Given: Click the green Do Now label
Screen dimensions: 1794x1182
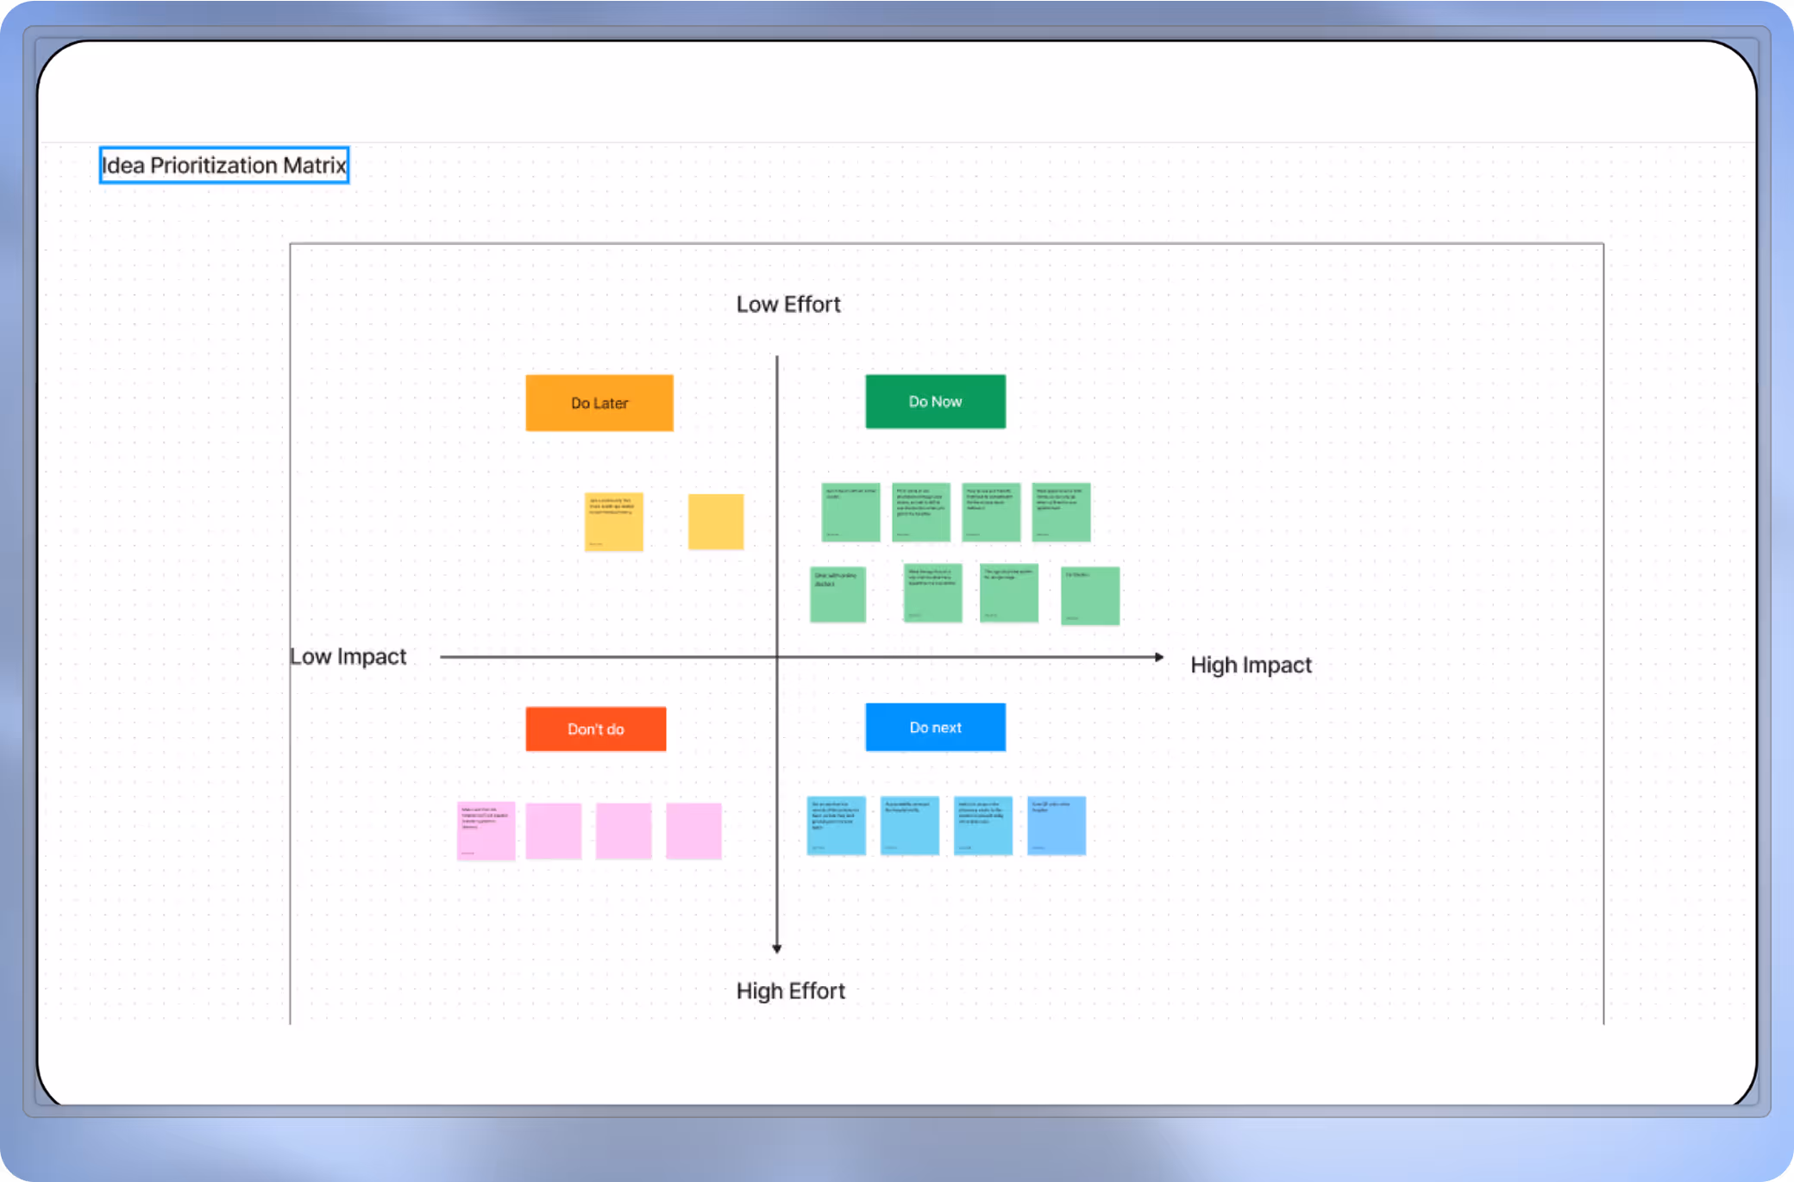Looking at the screenshot, I should (936, 401).
